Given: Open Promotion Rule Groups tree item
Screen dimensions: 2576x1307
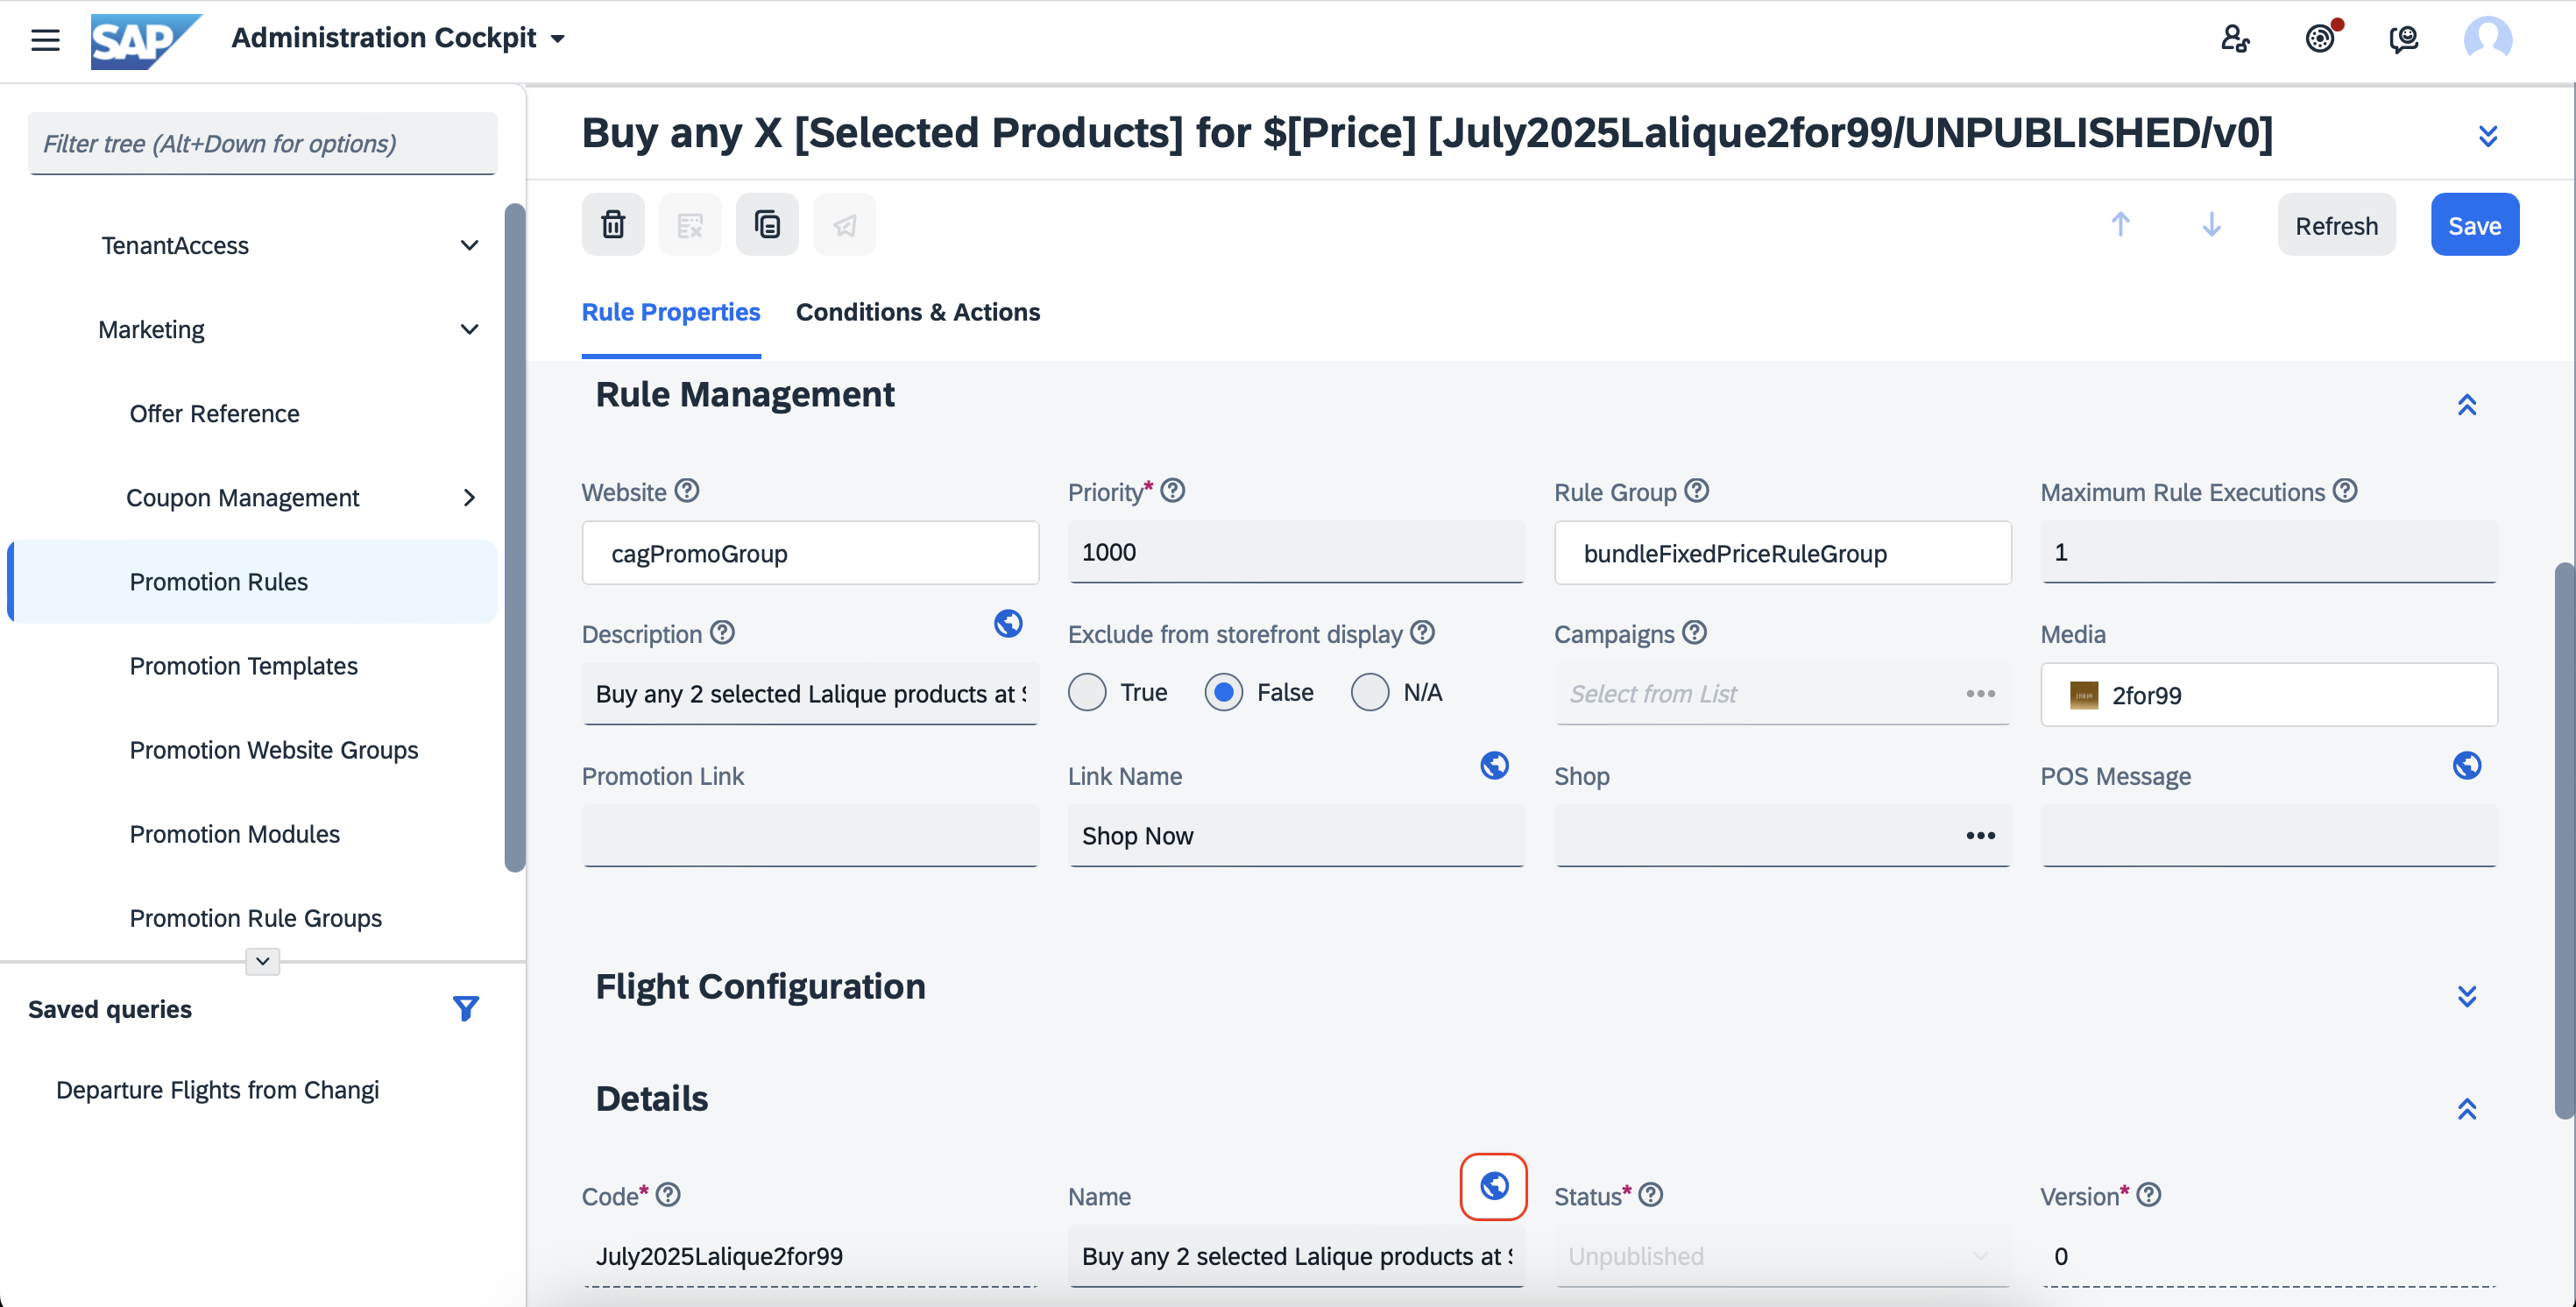Looking at the screenshot, I should [255, 917].
